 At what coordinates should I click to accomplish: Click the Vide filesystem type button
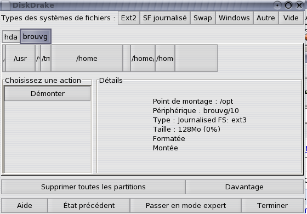291,18
